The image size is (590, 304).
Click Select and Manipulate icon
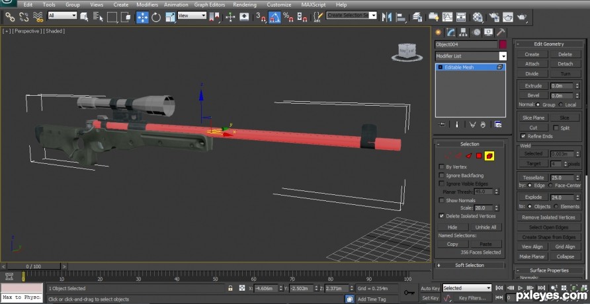point(230,17)
